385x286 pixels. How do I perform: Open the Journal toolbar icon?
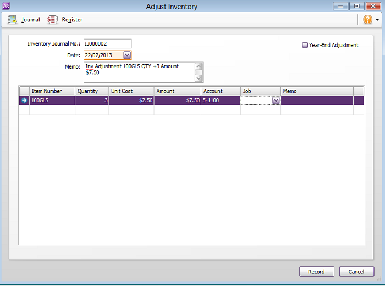tap(13, 20)
